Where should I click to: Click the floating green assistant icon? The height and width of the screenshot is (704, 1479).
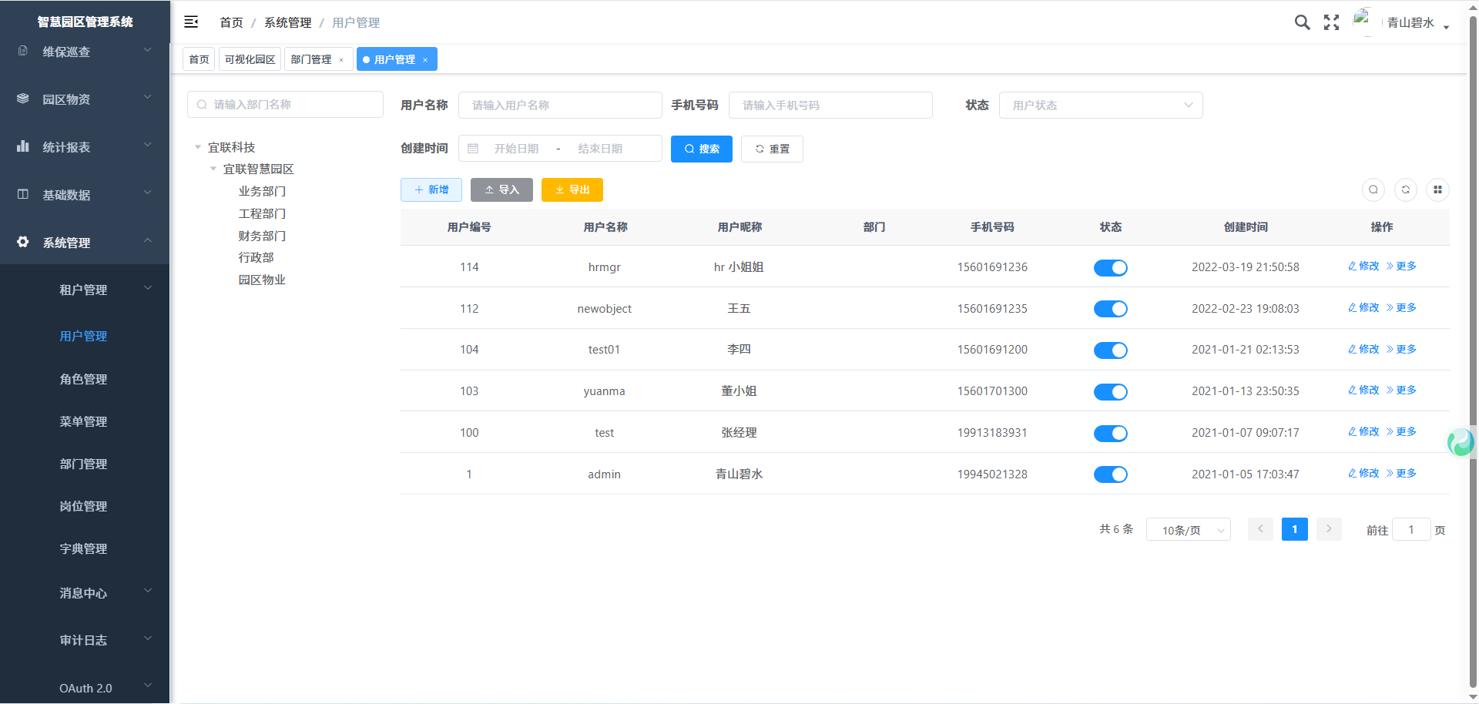(1460, 442)
